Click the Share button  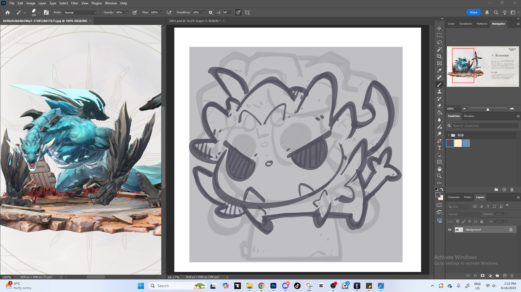pyautogui.click(x=473, y=12)
